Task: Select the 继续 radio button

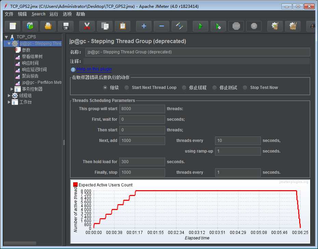Action: tap(105, 88)
